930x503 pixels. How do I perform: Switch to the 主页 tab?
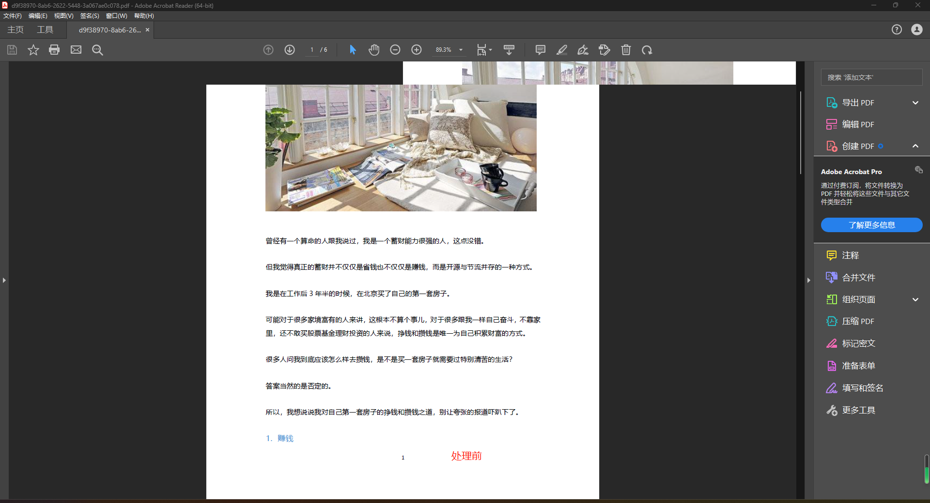(15, 30)
